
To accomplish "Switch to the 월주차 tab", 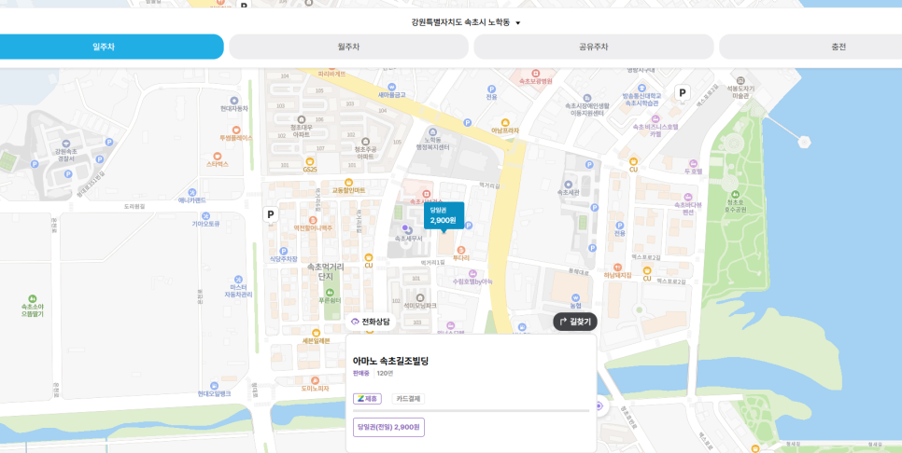I will (x=348, y=47).
